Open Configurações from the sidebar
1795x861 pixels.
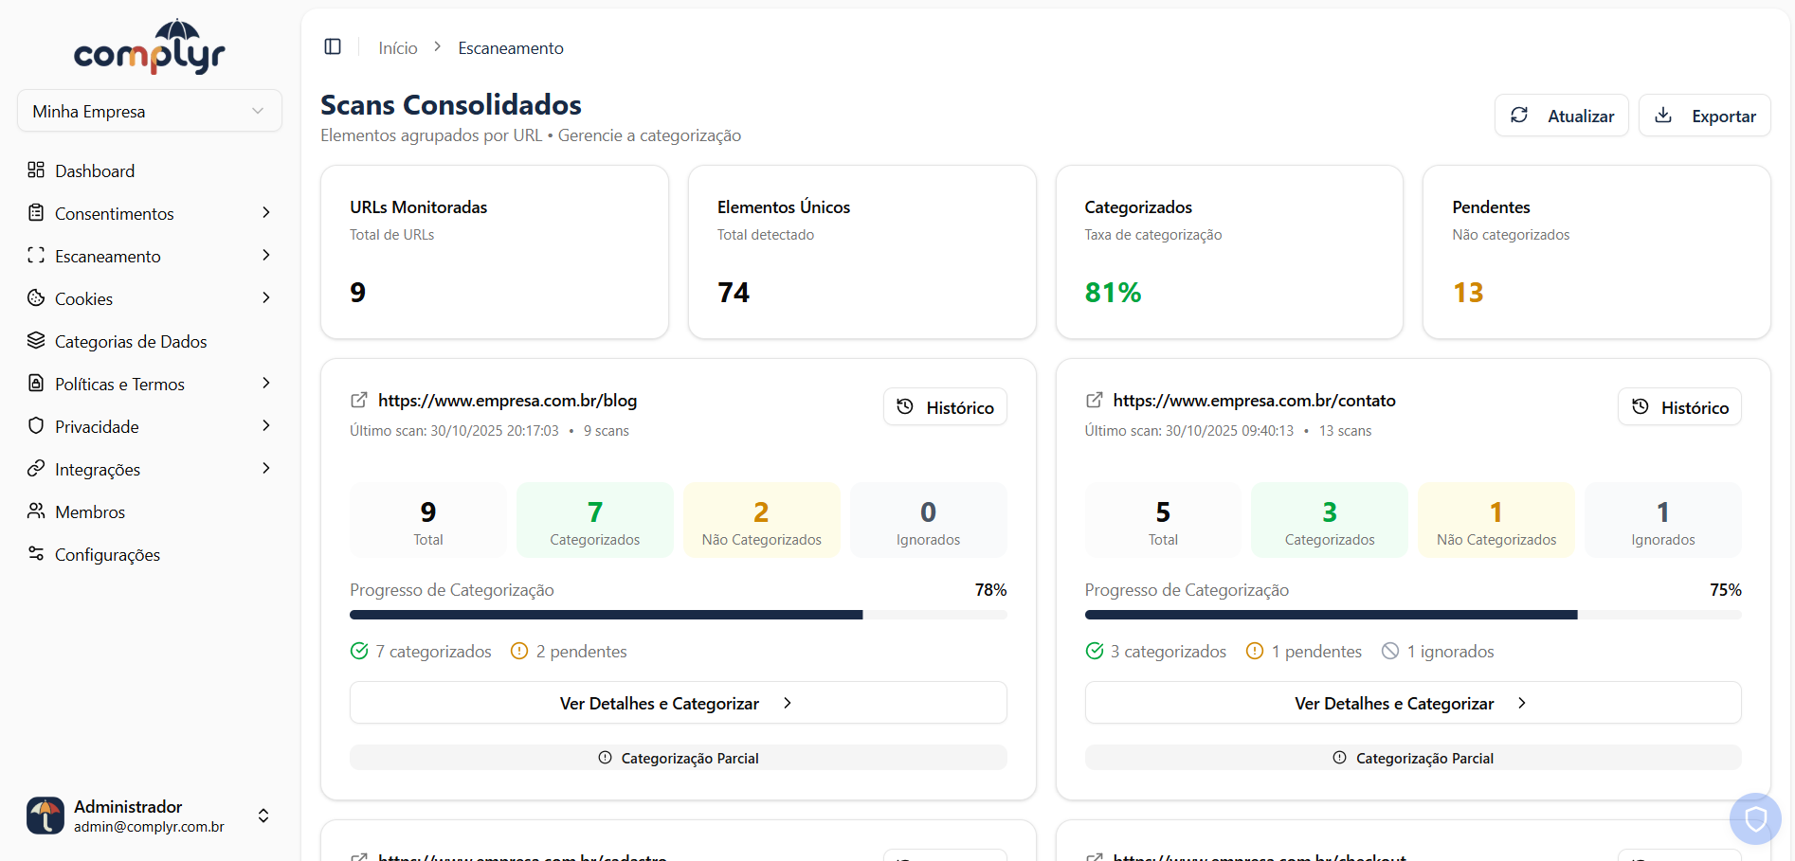(x=107, y=554)
